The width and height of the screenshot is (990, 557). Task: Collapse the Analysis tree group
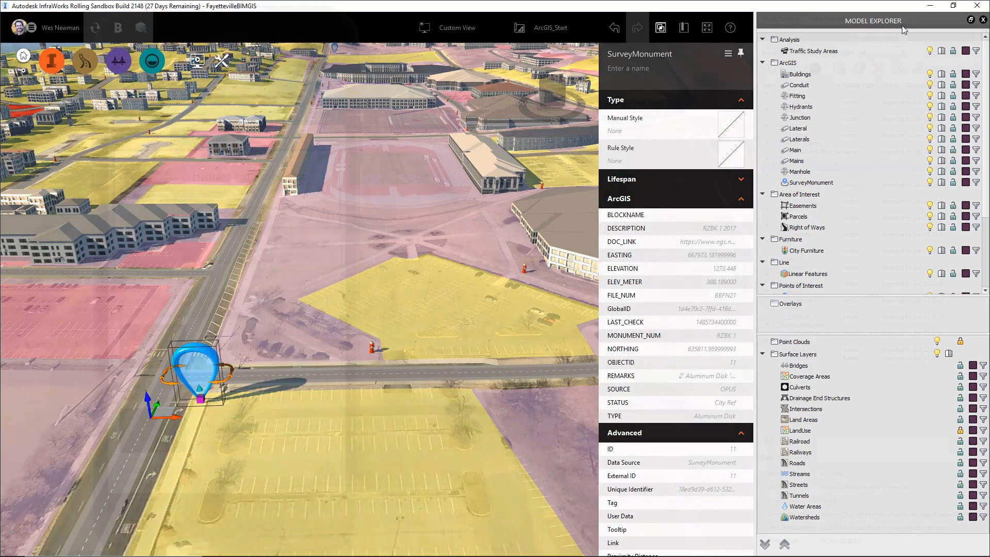763,39
